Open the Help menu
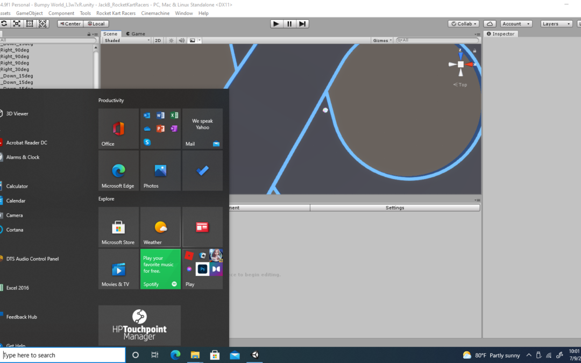The height and width of the screenshot is (363, 581). (203, 13)
